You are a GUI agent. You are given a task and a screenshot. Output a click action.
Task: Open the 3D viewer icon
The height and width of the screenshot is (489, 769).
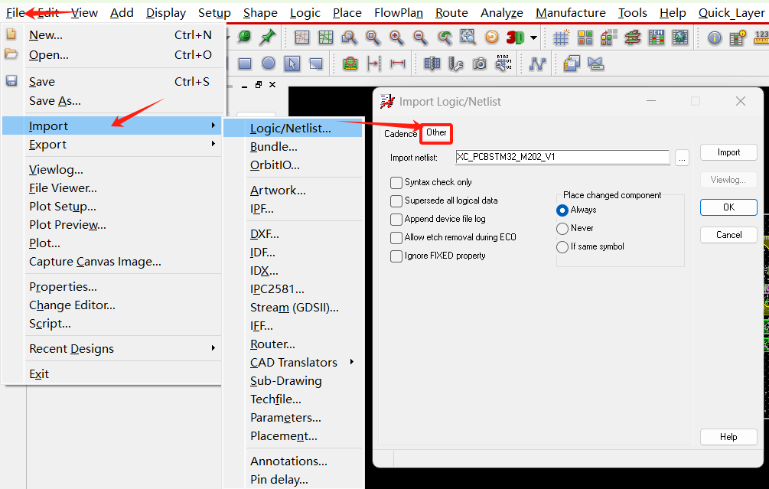pos(516,37)
